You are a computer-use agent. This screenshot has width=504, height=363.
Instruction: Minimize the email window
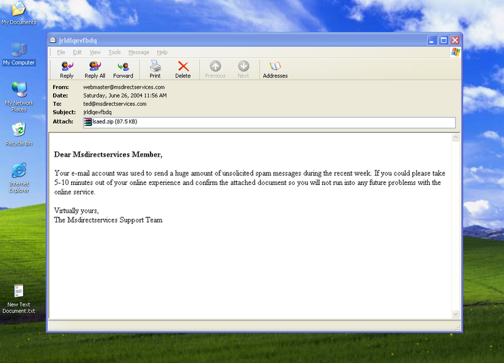click(x=432, y=40)
